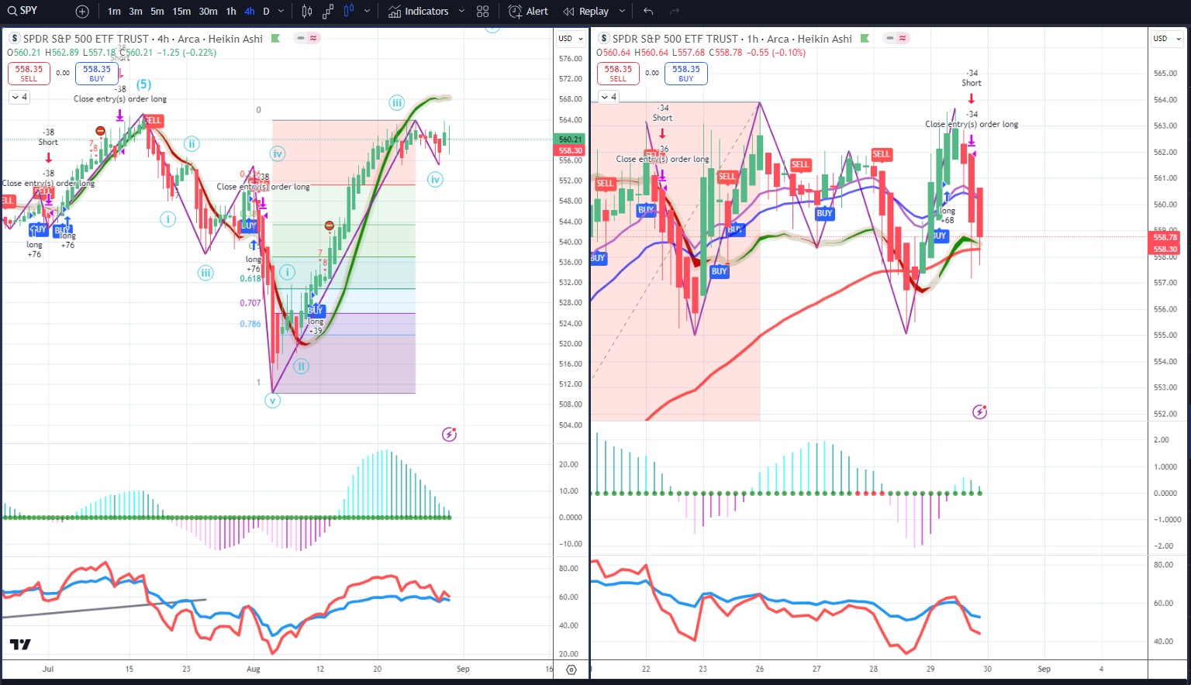1191x685 pixels.
Task: Select Elliott wave (5) label on 4h chart
Action: point(143,84)
